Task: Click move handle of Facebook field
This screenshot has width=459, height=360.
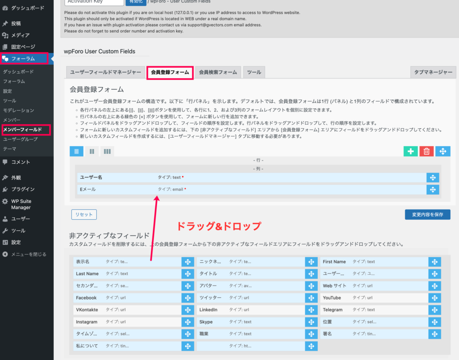Action: [x=188, y=298]
